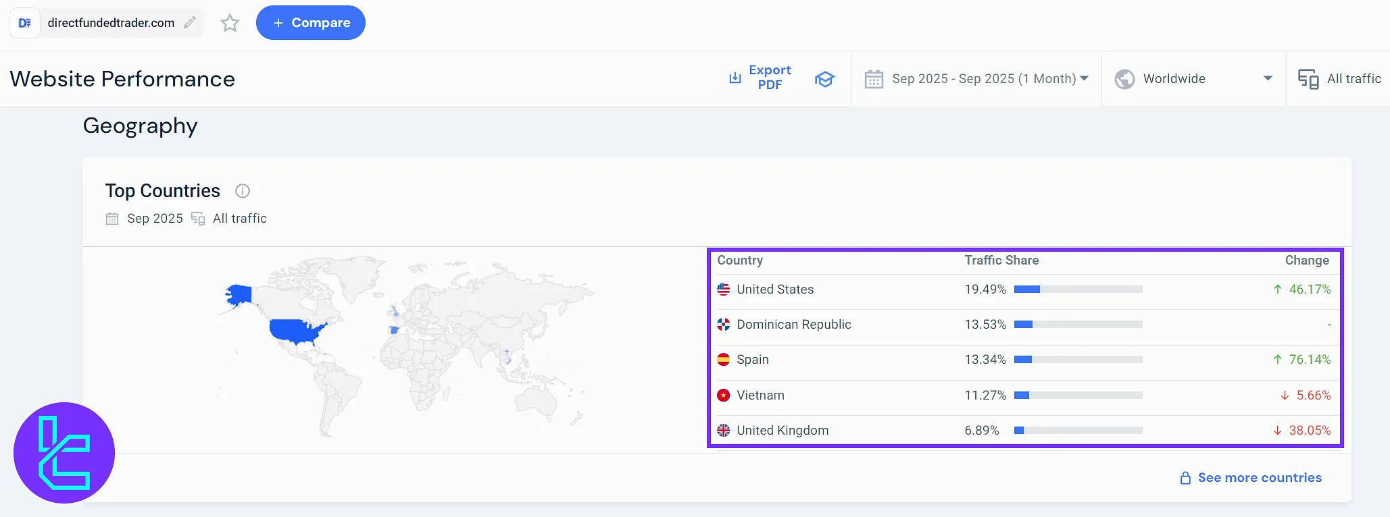
Task: Open See more countries link
Action: tap(1259, 478)
